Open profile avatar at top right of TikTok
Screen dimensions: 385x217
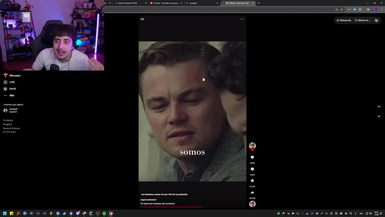pyautogui.click(x=377, y=20)
